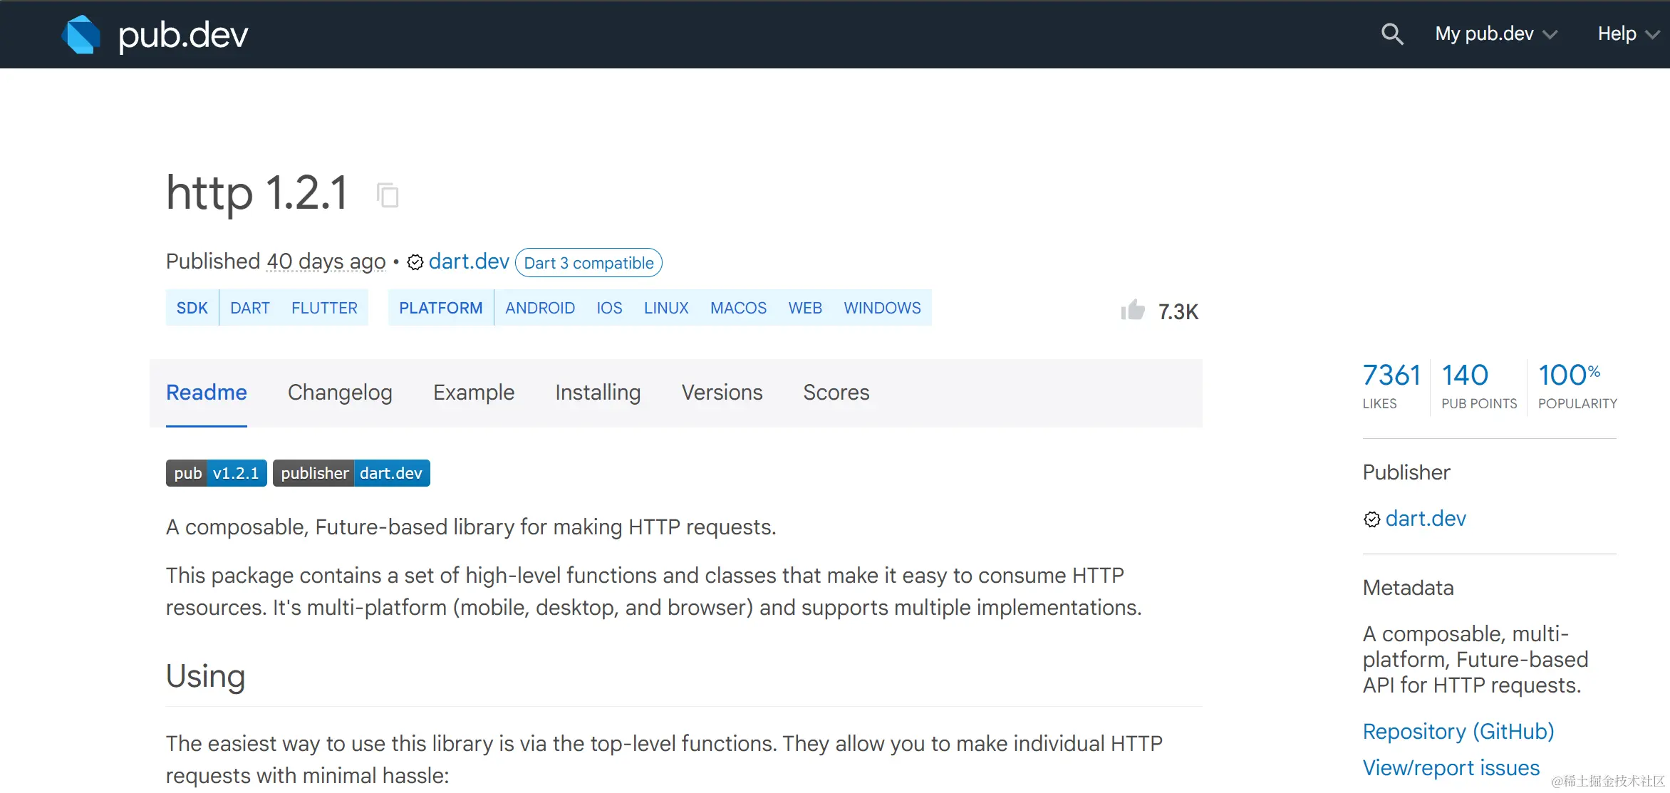This screenshot has height=793, width=1670.
Task: Switch to the Changelog tab
Action: (x=340, y=393)
